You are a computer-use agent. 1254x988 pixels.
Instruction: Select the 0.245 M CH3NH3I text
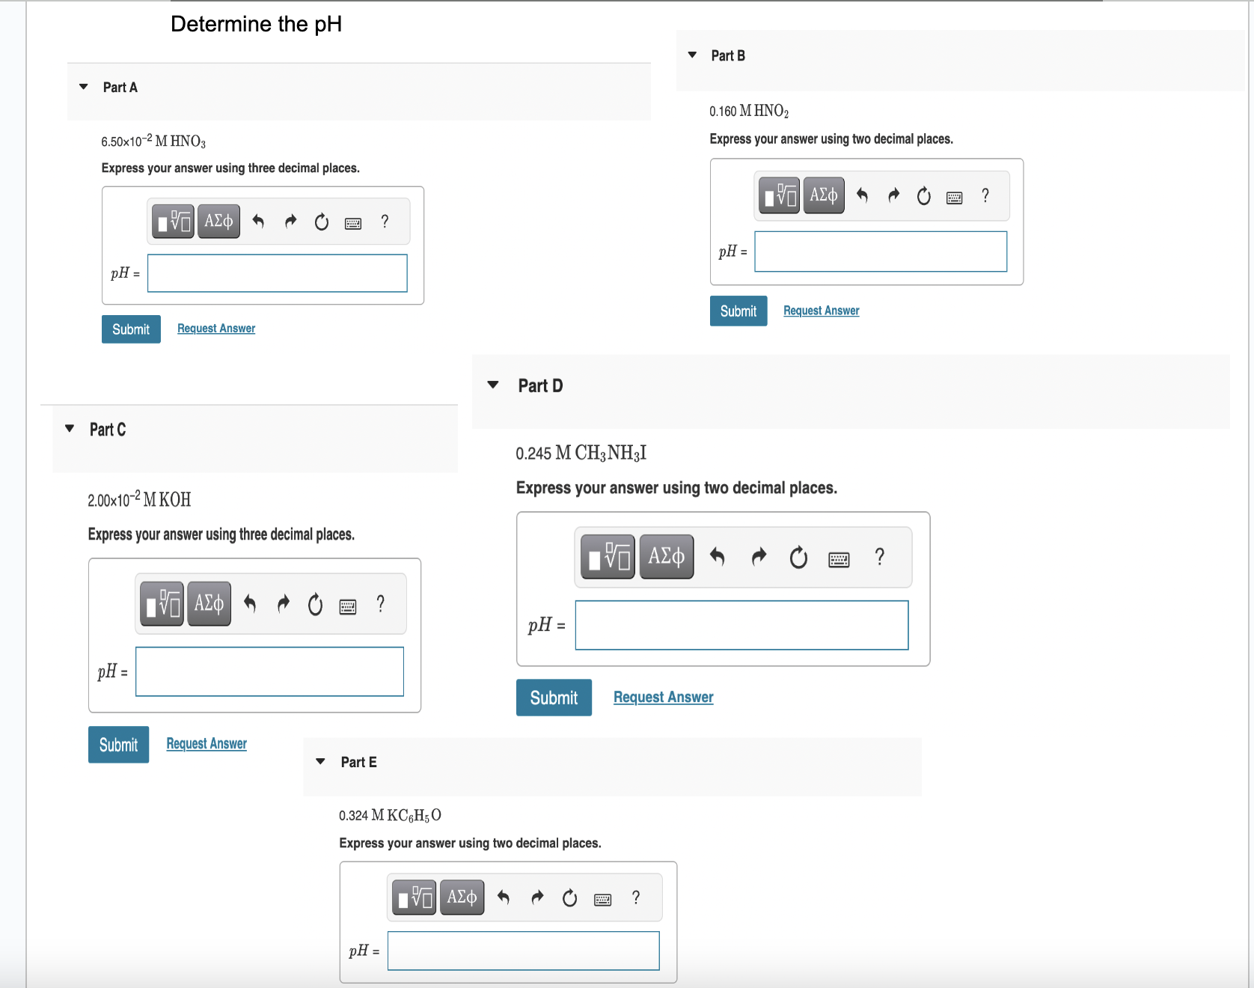pos(581,453)
